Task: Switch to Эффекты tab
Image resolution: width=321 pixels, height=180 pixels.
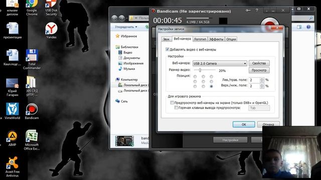Action: [216, 39]
